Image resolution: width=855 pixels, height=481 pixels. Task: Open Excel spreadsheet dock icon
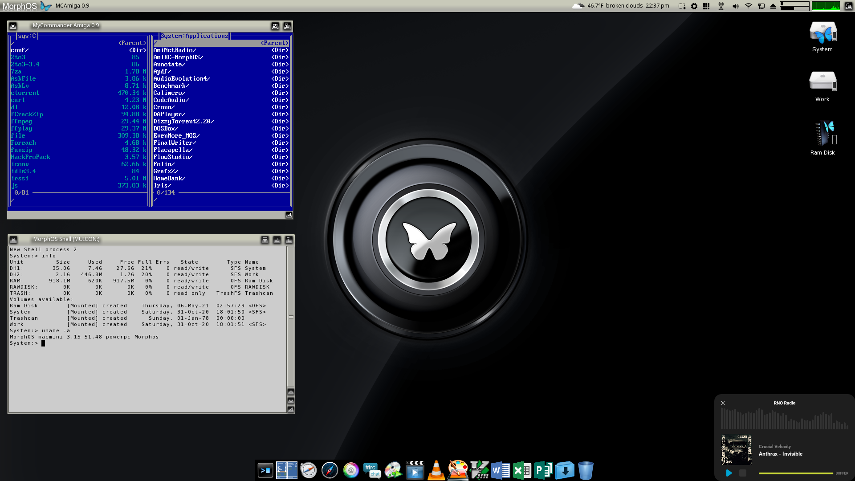click(x=521, y=470)
